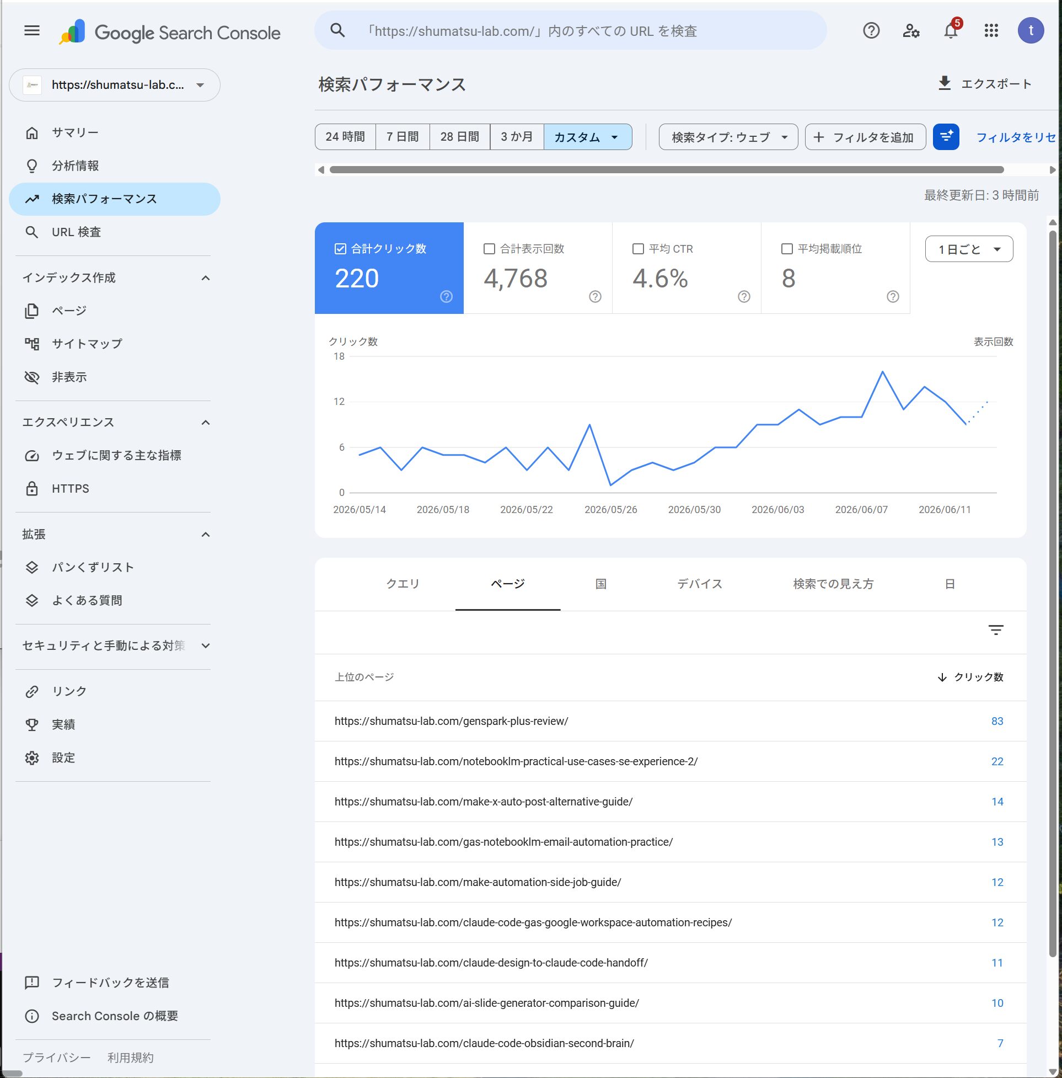Click the export download icon

coord(945,84)
